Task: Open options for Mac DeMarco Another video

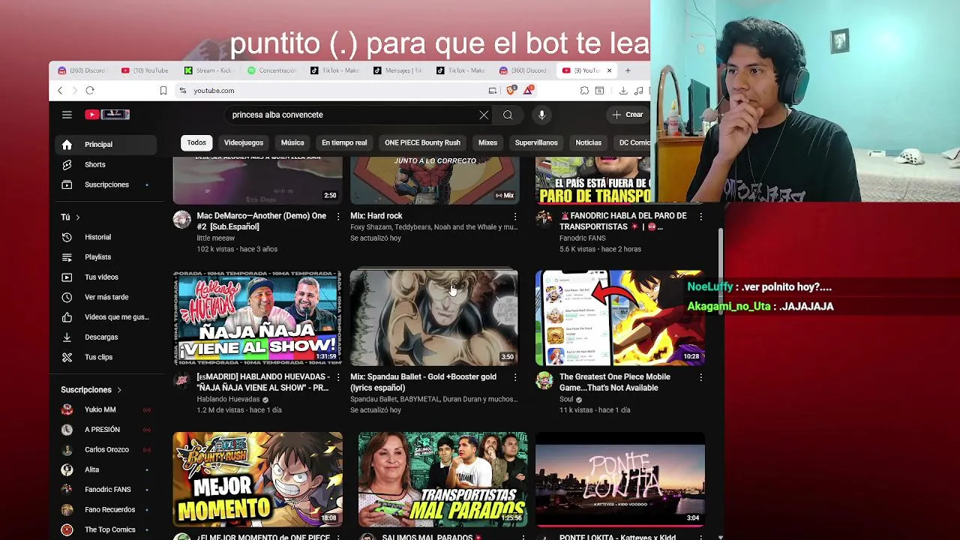Action: [x=338, y=216]
